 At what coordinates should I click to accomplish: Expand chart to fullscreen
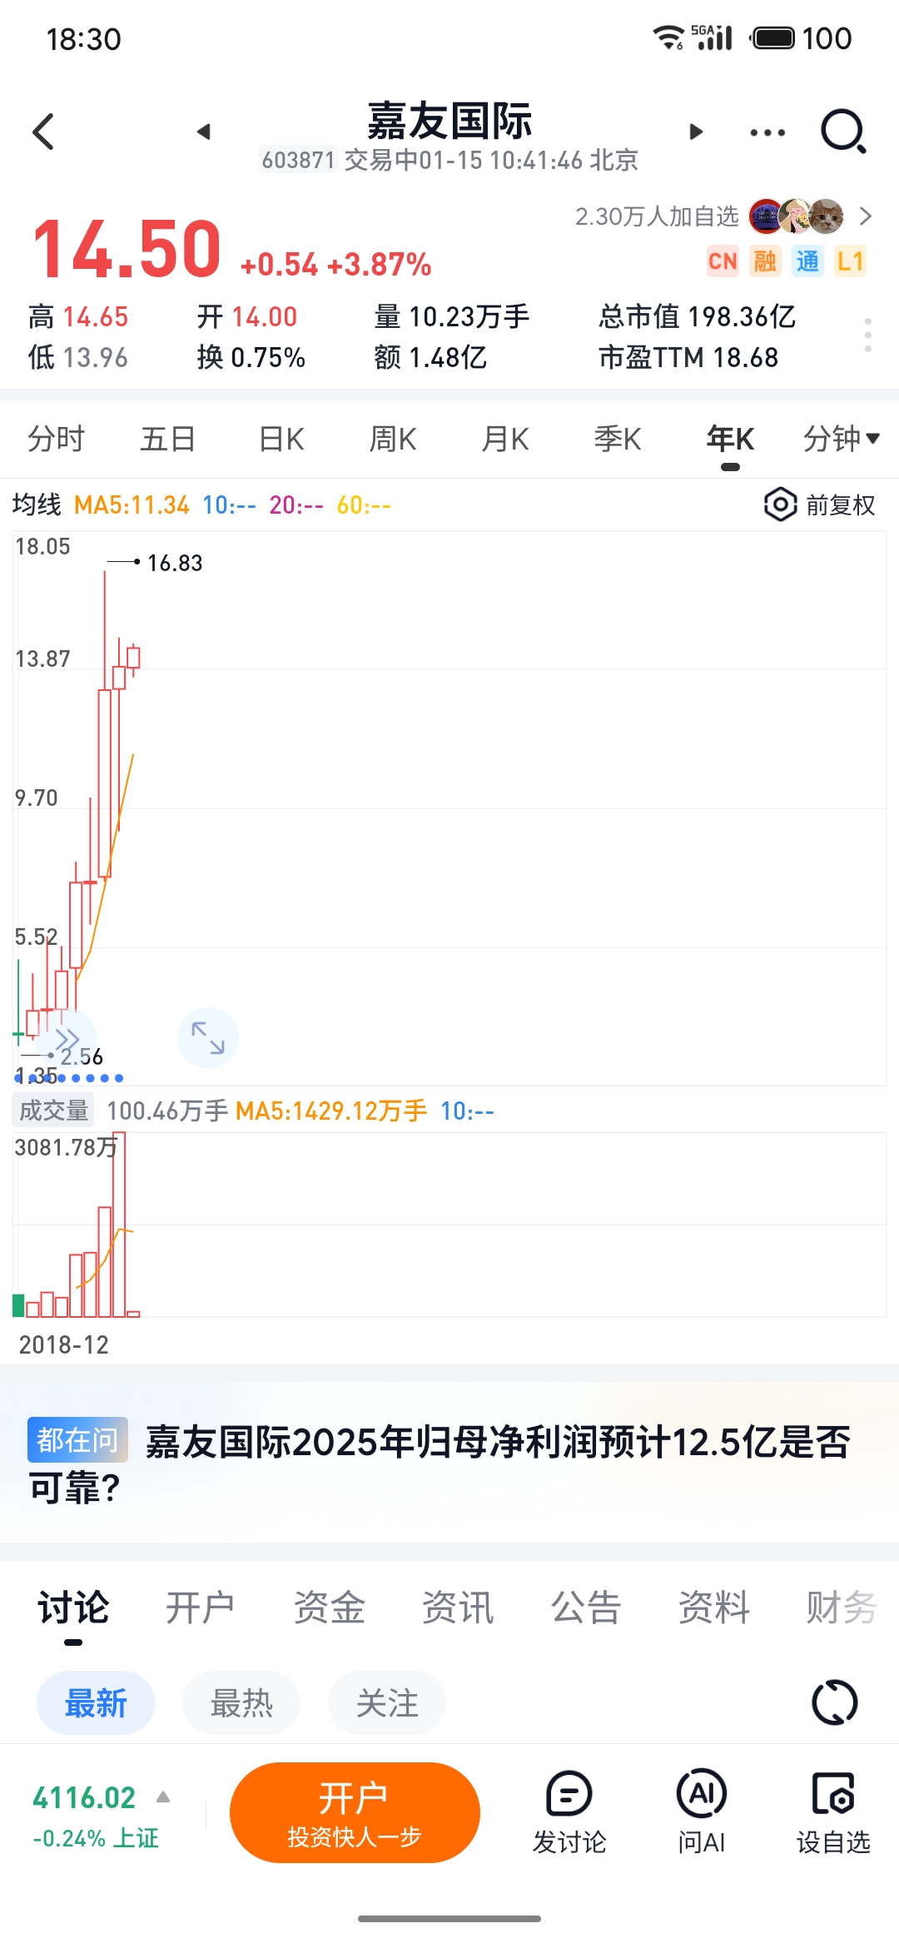pyautogui.click(x=208, y=1038)
